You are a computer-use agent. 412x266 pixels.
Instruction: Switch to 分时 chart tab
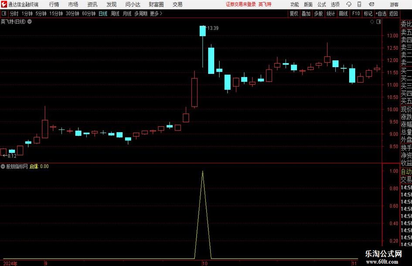[14, 14]
